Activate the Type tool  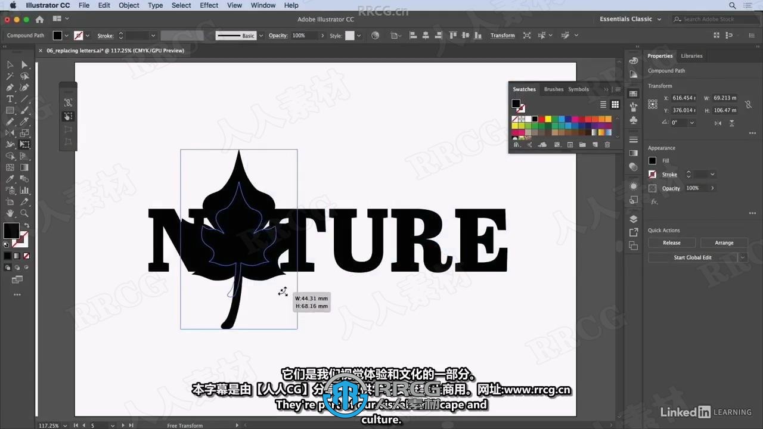coord(10,99)
